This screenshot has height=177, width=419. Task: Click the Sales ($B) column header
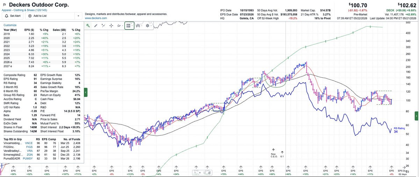click(x=60, y=30)
